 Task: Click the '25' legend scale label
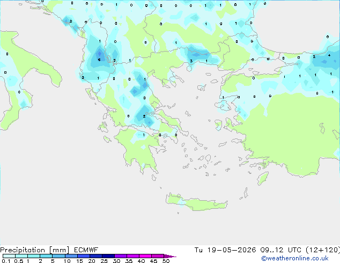click(x=104, y=261)
